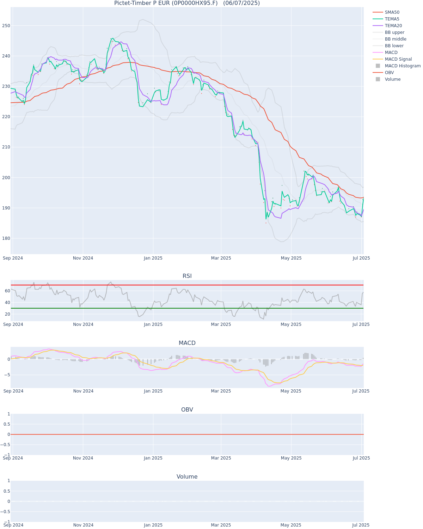
Task: Click the Volume subplot title
Action: click(x=187, y=476)
